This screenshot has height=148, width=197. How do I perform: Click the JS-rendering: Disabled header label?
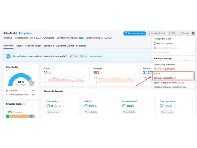tap(68, 38)
